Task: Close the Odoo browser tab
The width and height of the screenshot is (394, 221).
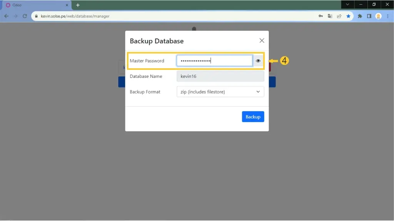Action: coord(67,5)
